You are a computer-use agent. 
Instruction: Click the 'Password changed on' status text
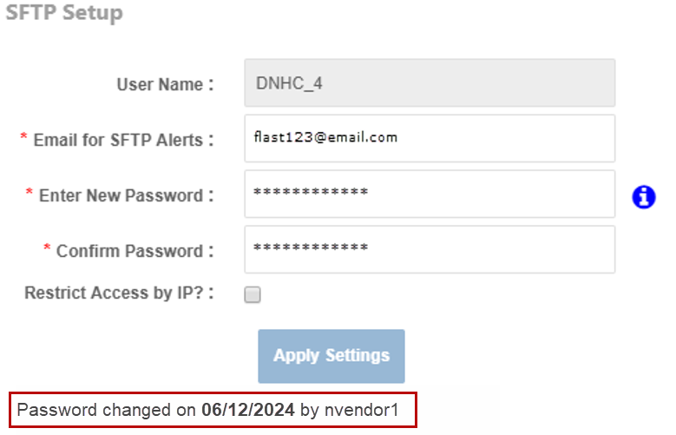pos(107,410)
